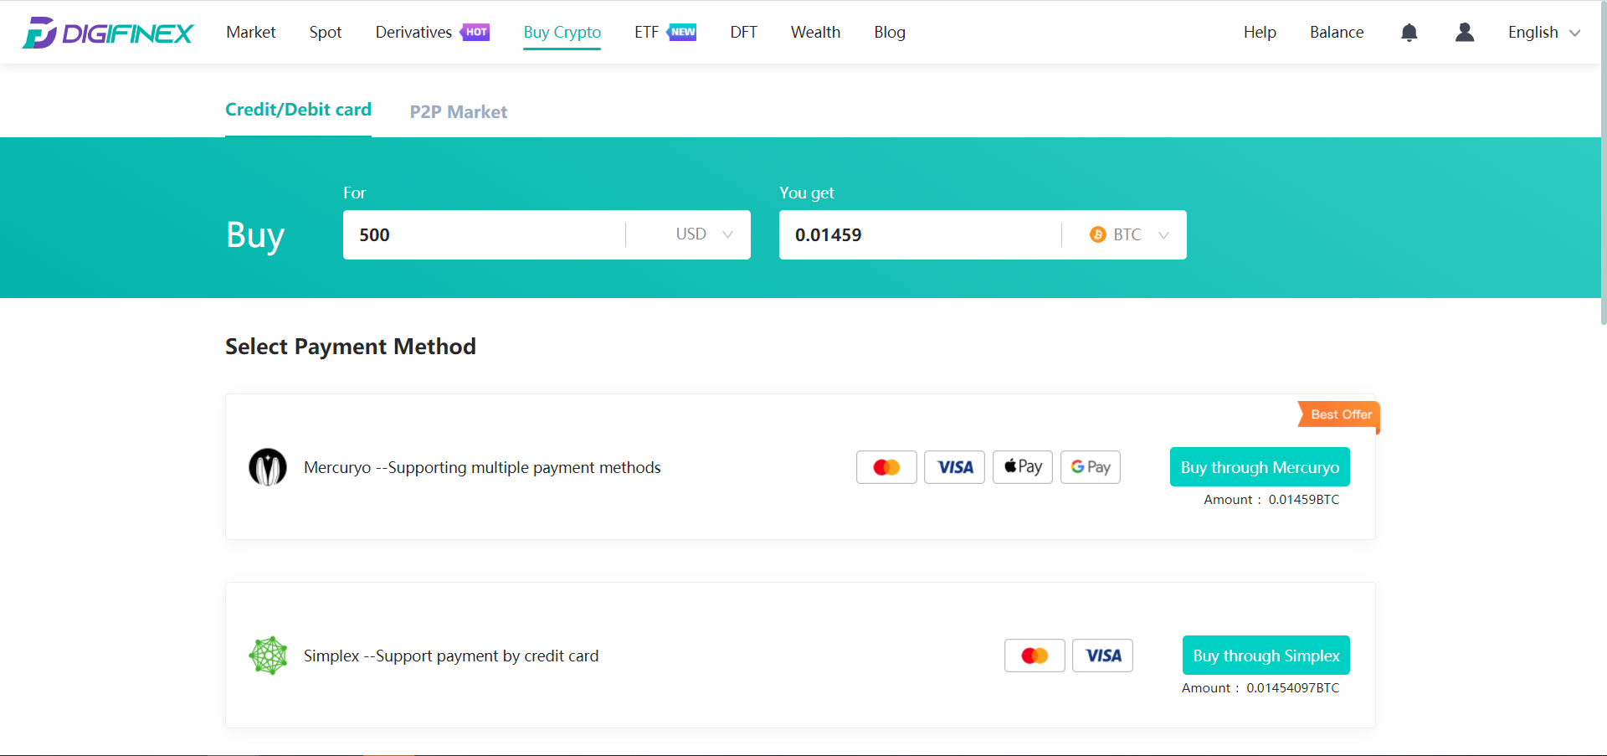This screenshot has width=1607, height=756.
Task: Open the DFT menu item
Action: coord(743,32)
